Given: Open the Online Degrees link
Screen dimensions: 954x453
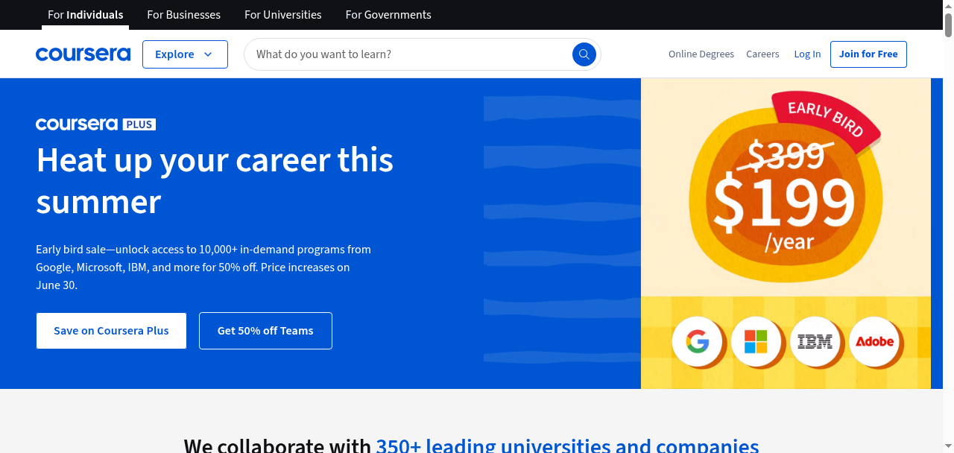Looking at the screenshot, I should (701, 54).
